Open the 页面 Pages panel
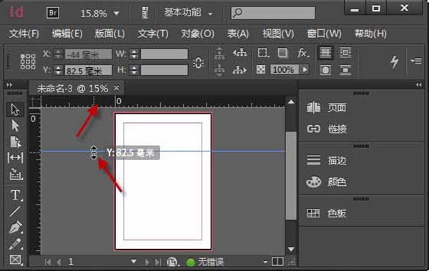 pyautogui.click(x=327, y=107)
